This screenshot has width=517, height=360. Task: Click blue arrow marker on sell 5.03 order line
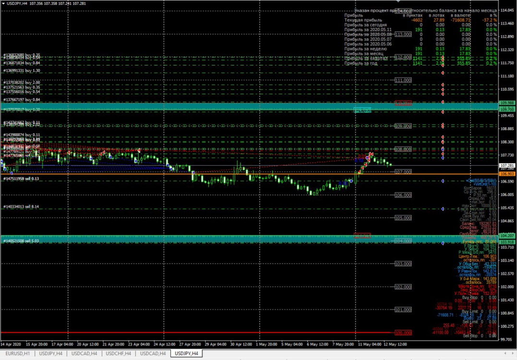(443, 243)
